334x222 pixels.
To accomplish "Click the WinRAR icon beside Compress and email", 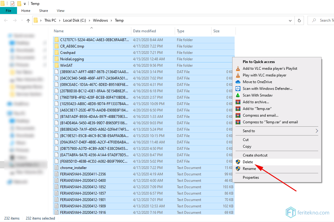I will click(x=238, y=115).
